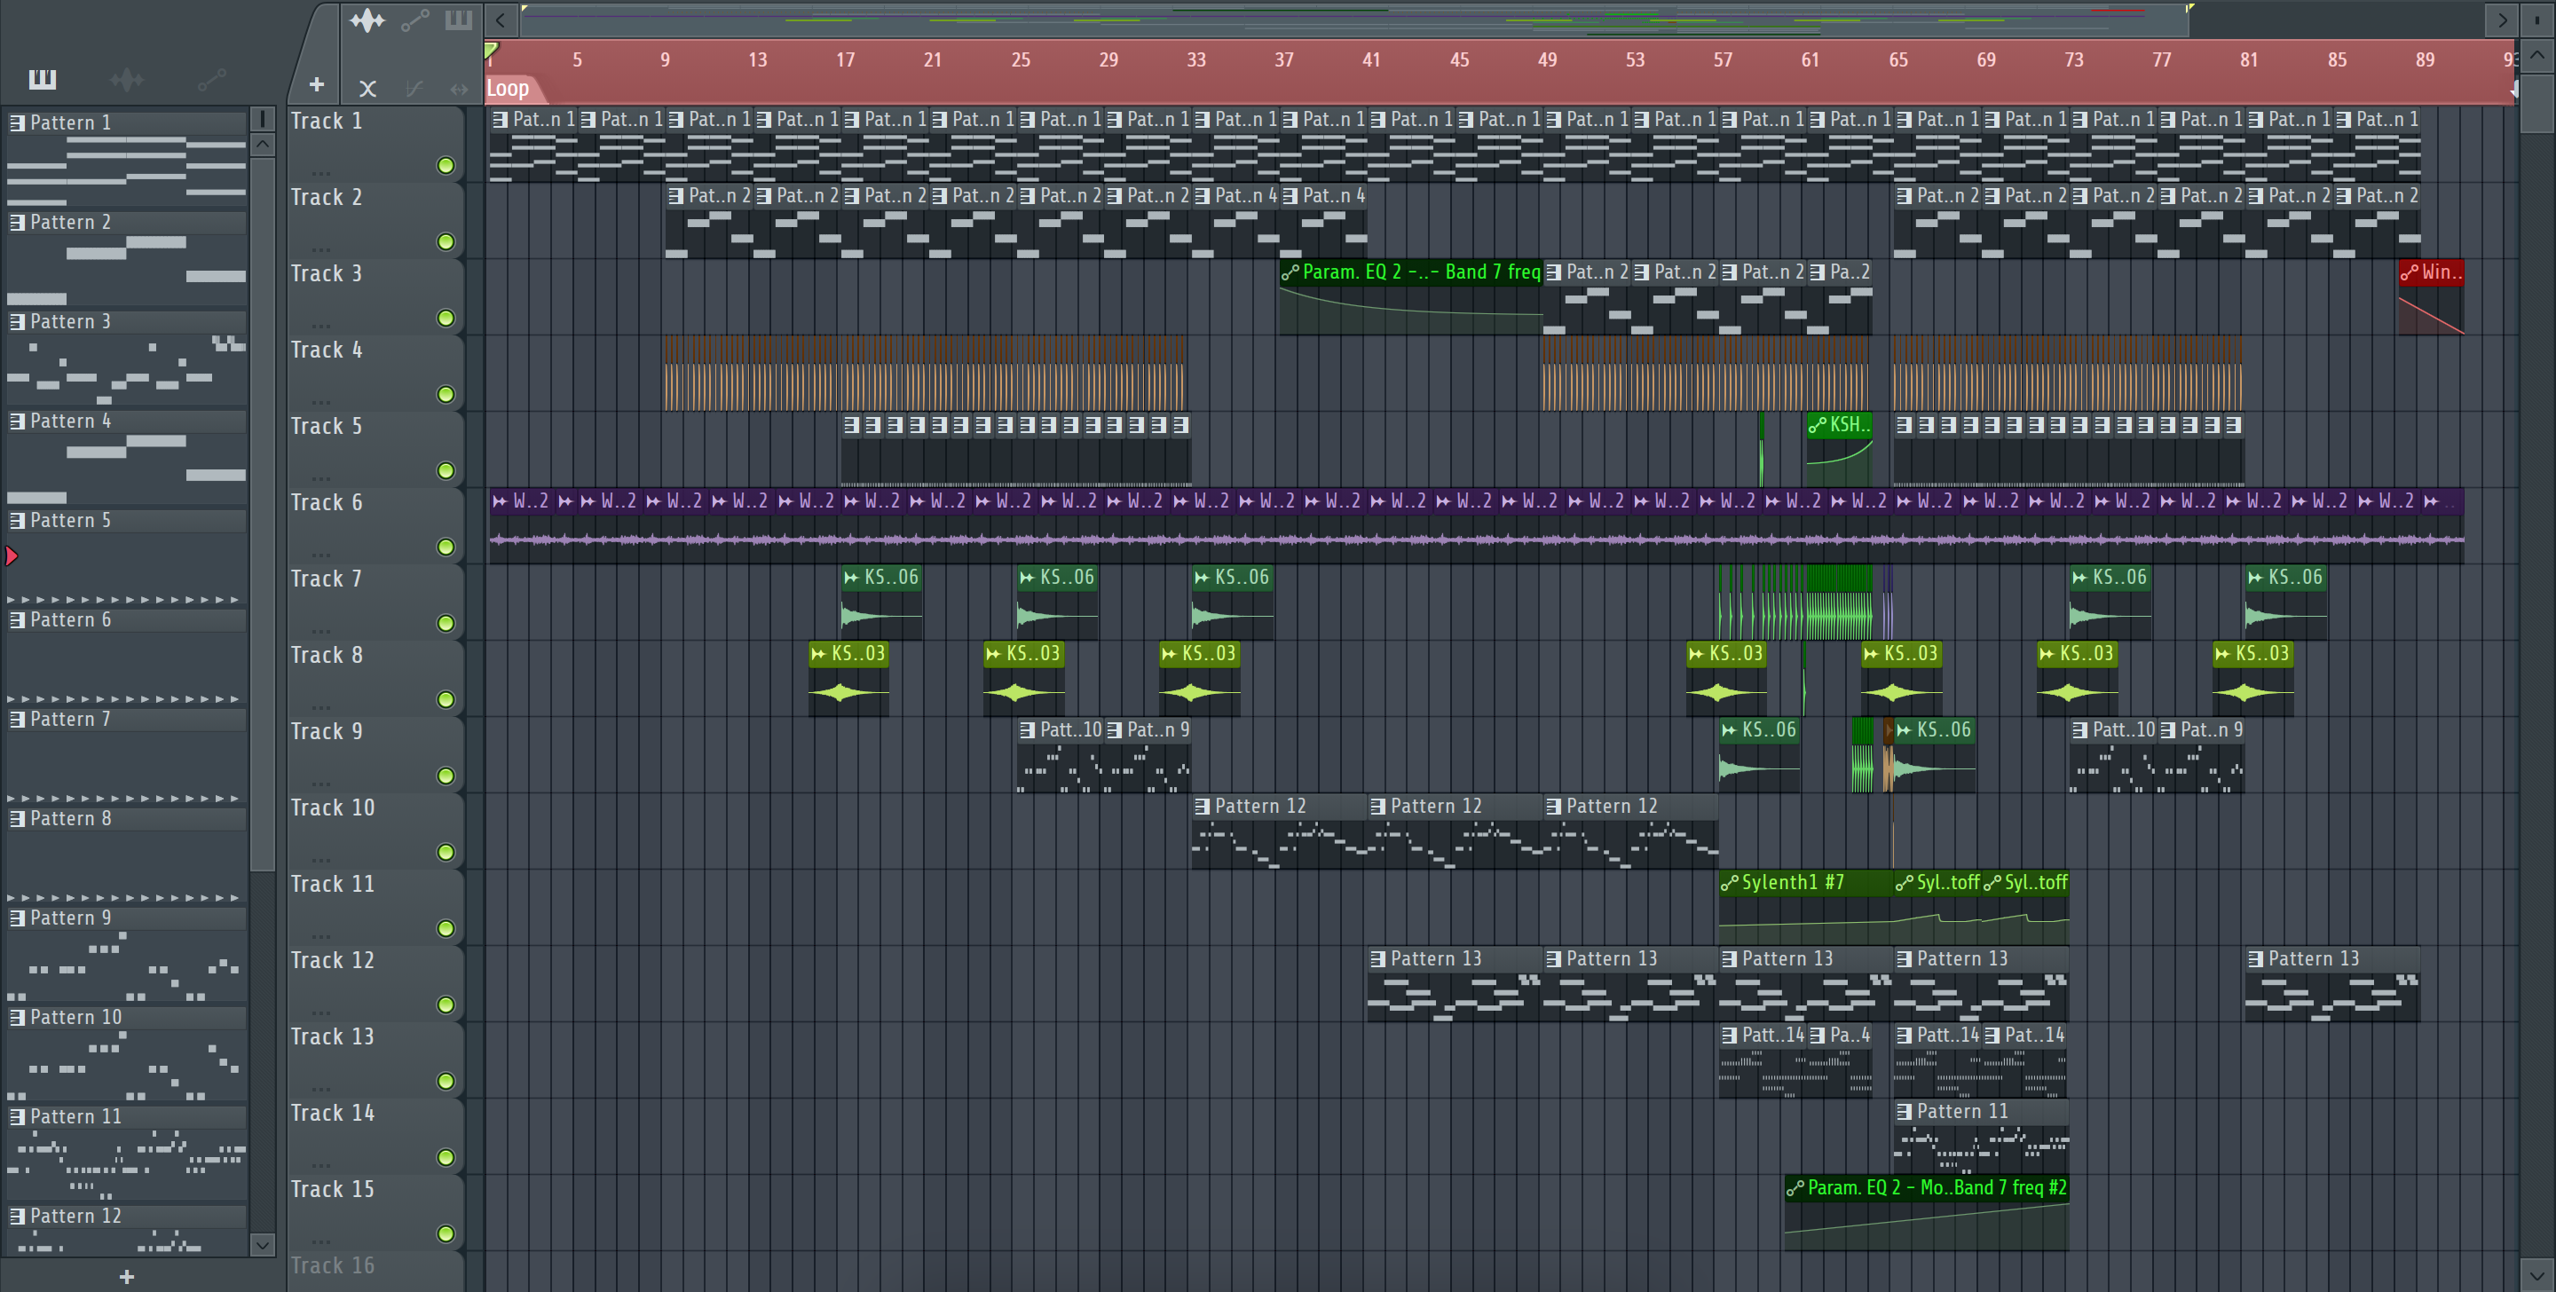Viewport: 2556px width, 1292px height.
Task: Show automation clips in the picker panel
Action: pos(211,79)
